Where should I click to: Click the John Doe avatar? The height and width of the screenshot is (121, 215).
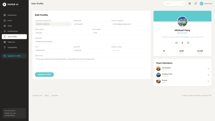[202, 4]
